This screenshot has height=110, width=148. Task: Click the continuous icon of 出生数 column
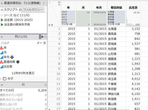2,67
